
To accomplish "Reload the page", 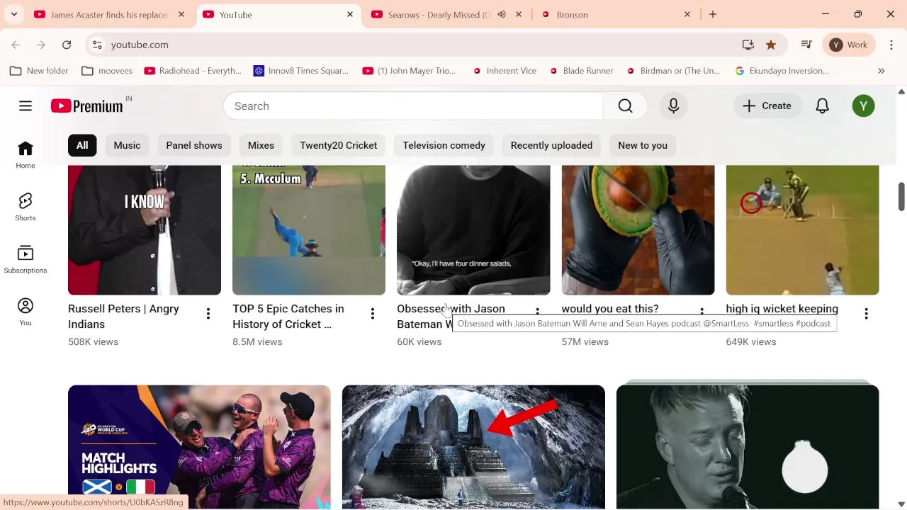I will click(67, 45).
